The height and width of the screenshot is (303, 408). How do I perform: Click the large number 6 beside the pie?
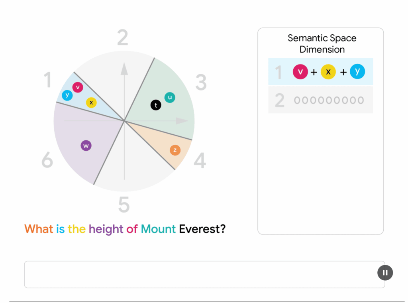(47, 161)
